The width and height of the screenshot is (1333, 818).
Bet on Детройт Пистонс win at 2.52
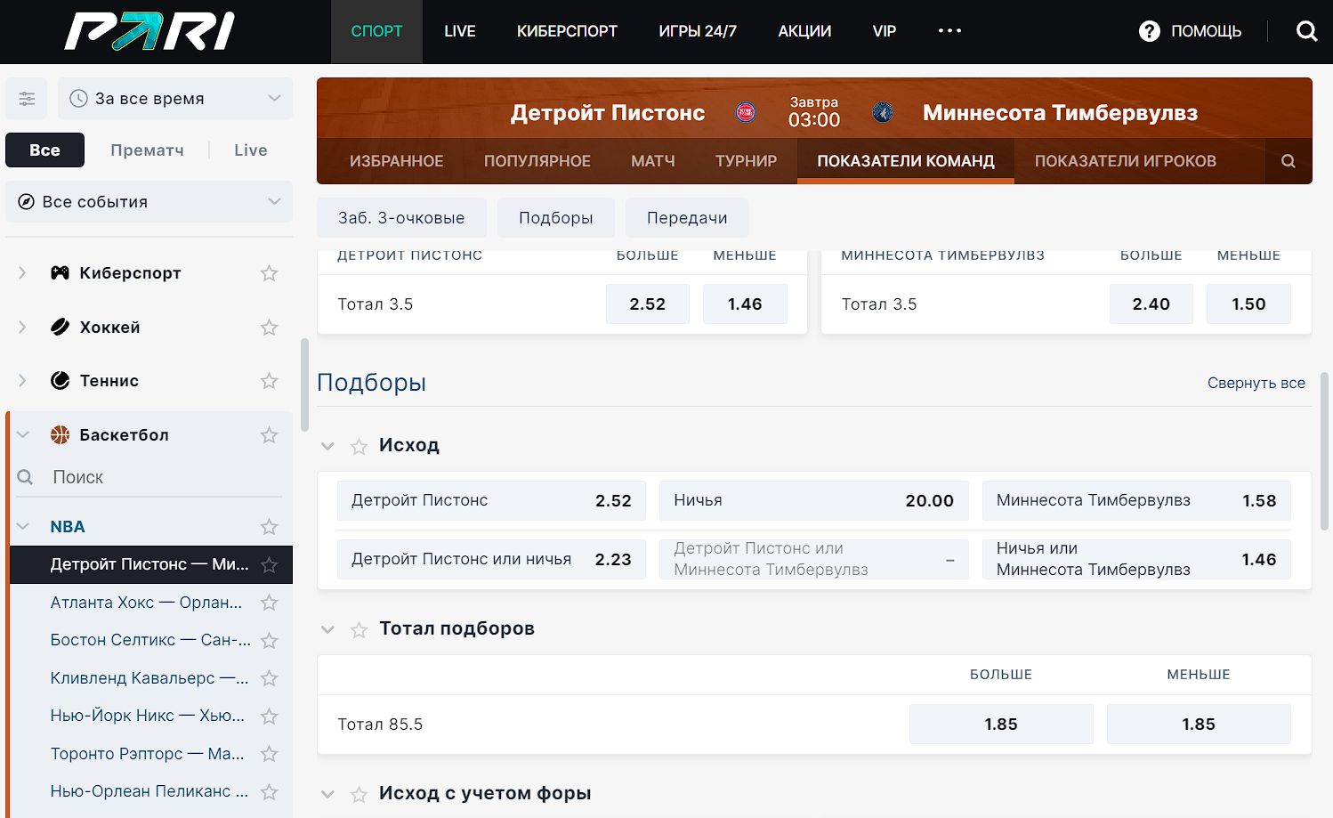click(x=491, y=501)
